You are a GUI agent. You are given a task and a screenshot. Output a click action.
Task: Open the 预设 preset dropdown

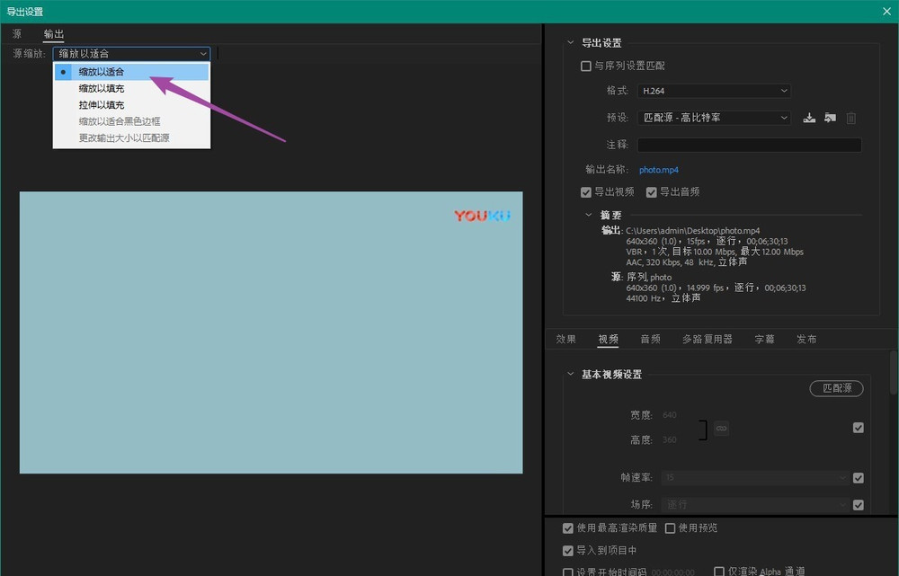point(714,118)
